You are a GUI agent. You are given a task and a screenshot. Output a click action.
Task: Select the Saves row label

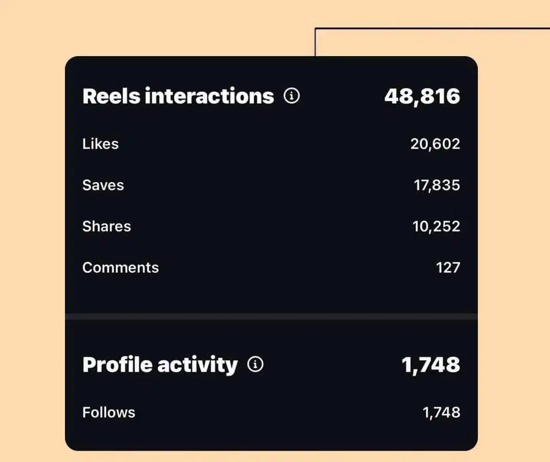coord(103,185)
